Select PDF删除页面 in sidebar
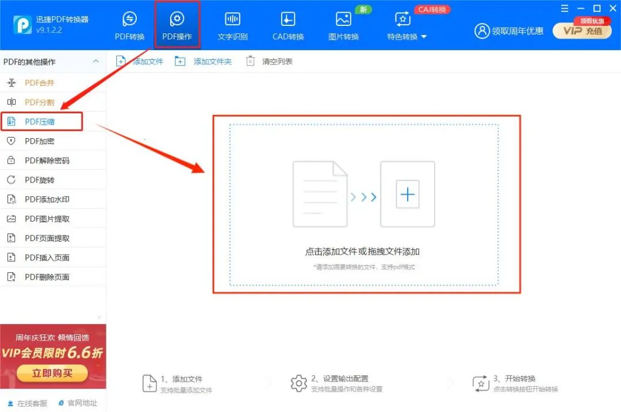 pyautogui.click(x=40, y=277)
